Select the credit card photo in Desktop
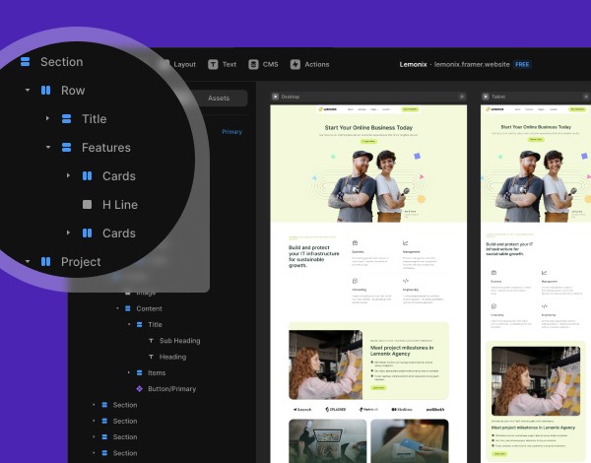The height and width of the screenshot is (463, 591). (410, 441)
